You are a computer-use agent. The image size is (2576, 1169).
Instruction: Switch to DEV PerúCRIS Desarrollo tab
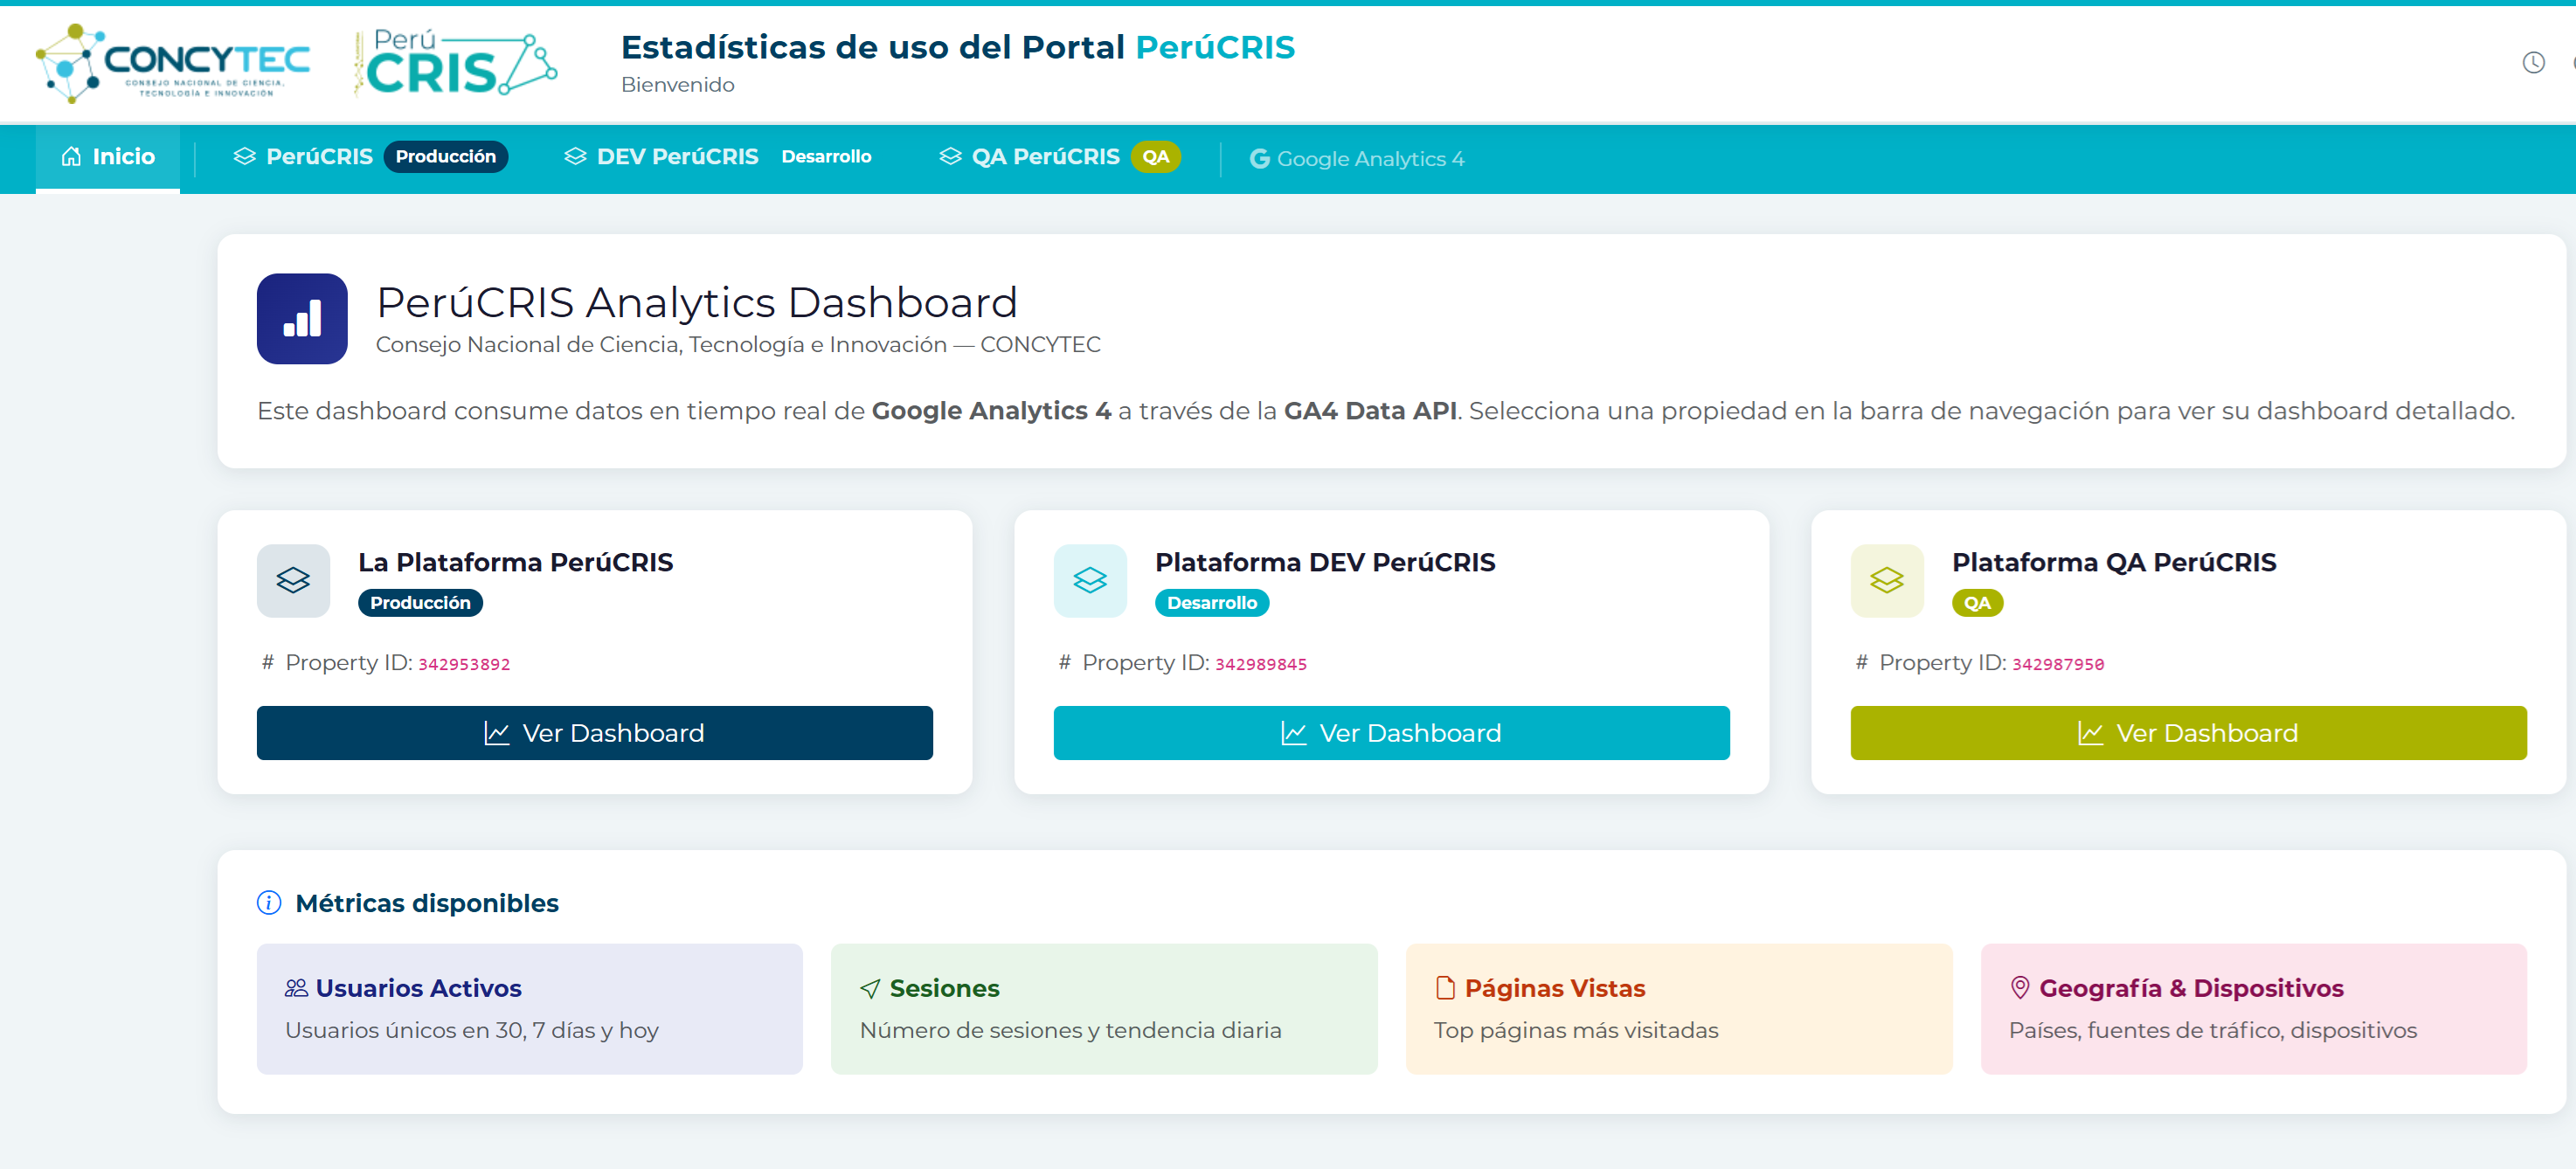pyautogui.click(x=717, y=157)
